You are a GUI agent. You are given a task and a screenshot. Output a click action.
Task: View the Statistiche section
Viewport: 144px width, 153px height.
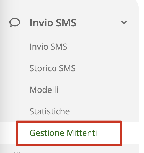click(x=50, y=111)
